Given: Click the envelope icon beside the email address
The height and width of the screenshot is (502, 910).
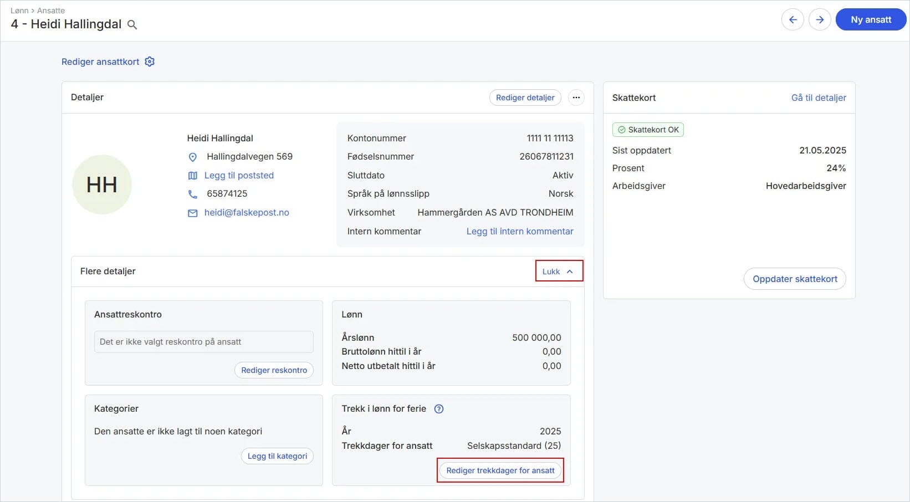Looking at the screenshot, I should 193,213.
